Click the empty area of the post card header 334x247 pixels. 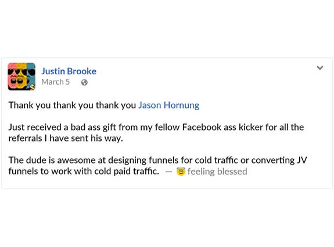[204, 75]
